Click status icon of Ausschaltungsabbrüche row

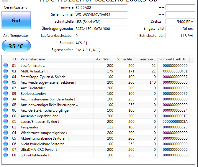[6, 116]
